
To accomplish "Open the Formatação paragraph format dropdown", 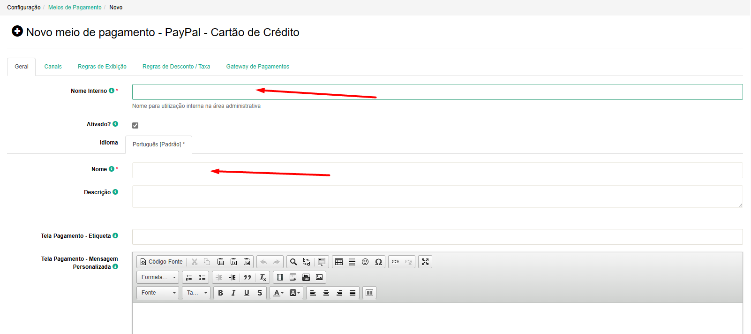I will coord(158,277).
